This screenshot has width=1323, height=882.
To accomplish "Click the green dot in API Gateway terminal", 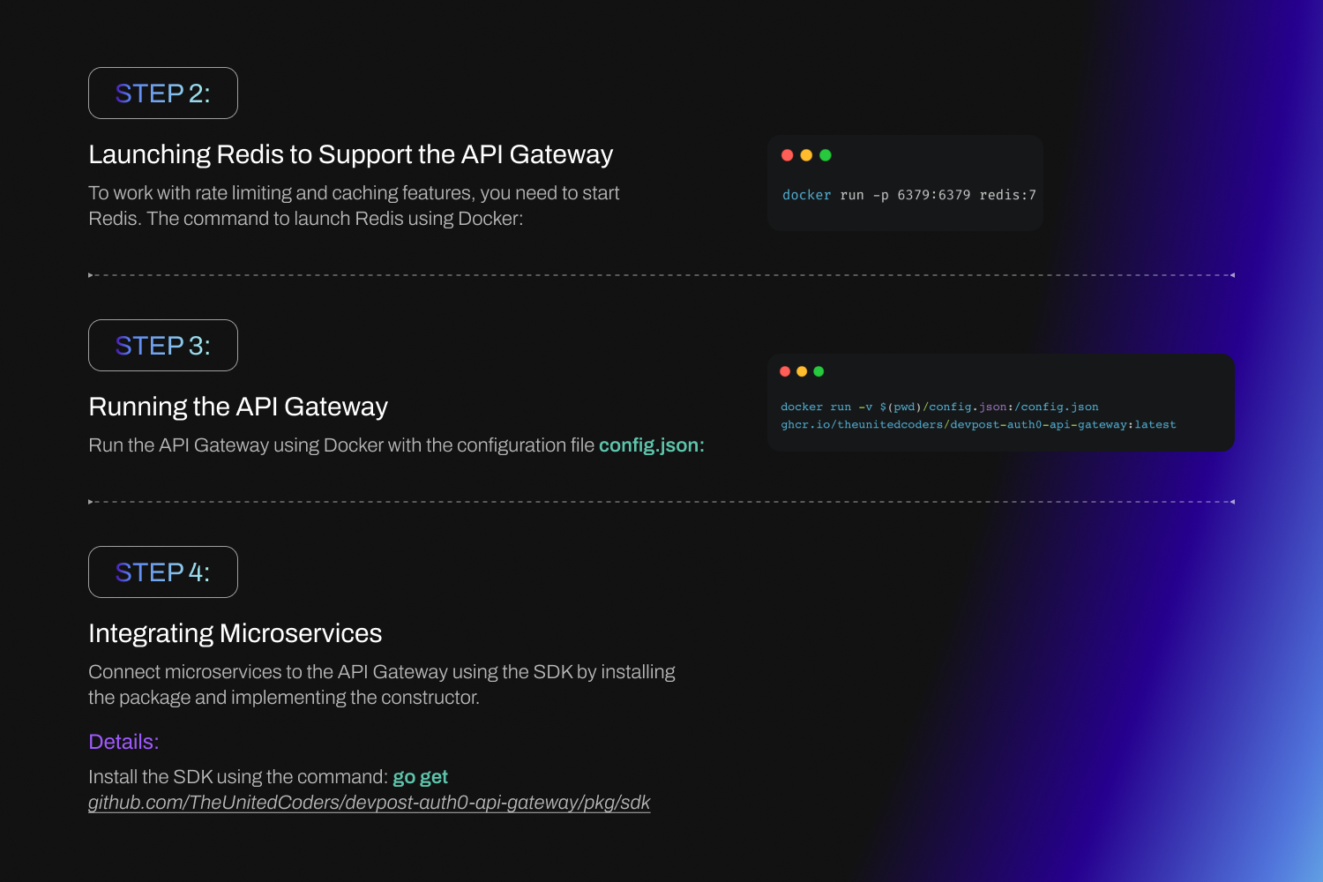I will click(x=818, y=371).
